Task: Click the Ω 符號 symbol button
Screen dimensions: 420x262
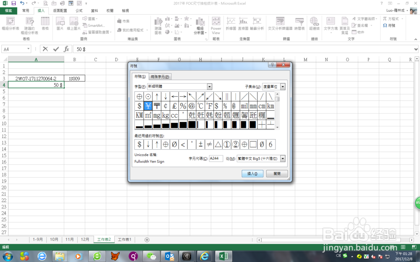Action: (389, 26)
